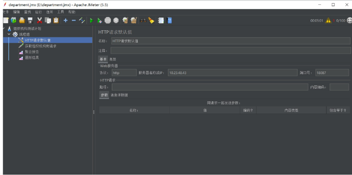Select 图形结果 in the tree

coord(32,58)
